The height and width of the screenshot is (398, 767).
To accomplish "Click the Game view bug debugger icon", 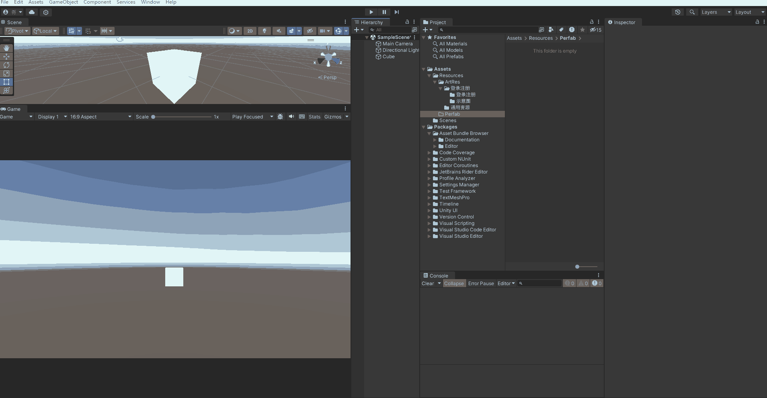I will pos(280,116).
